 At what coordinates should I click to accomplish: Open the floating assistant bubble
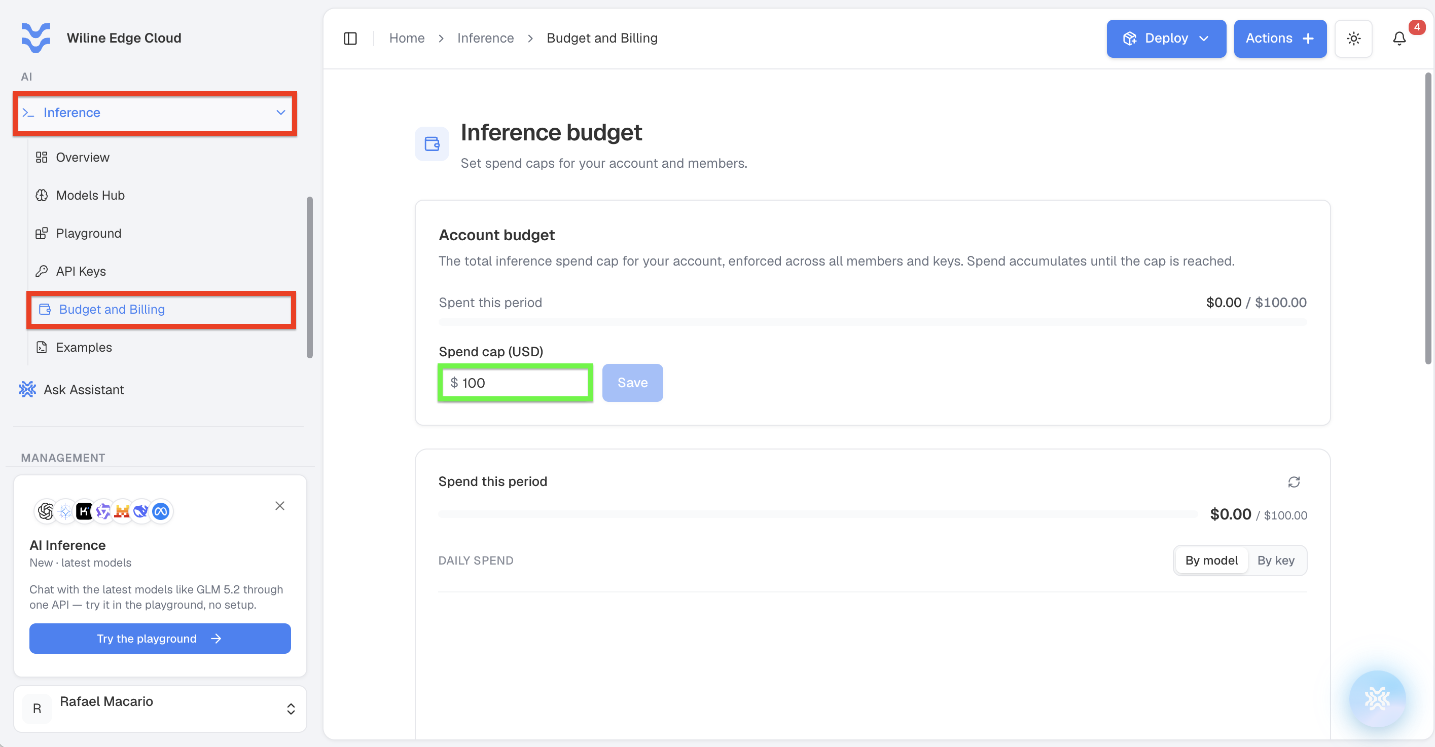[1377, 698]
